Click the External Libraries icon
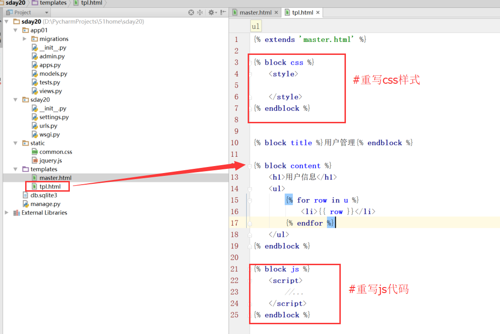The height and width of the screenshot is (334, 500). click(x=17, y=213)
